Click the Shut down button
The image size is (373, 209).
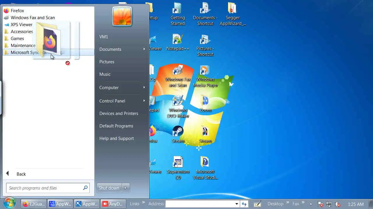point(109,188)
